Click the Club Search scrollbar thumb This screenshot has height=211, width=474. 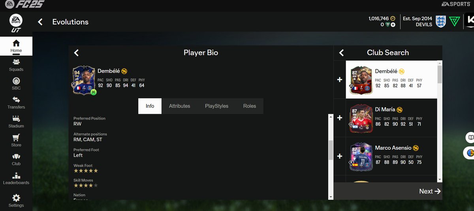coord(440,75)
